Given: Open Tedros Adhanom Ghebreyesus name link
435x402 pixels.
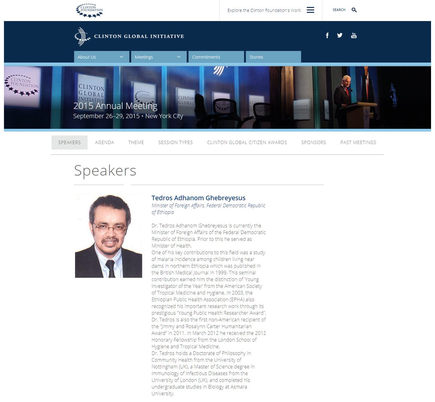Looking at the screenshot, I should (198, 198).
